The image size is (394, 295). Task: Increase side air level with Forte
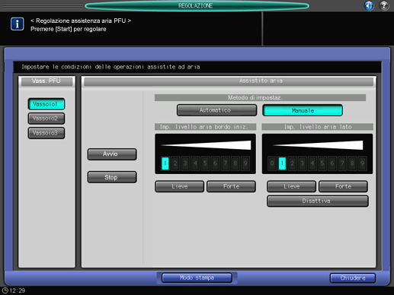(x=343, y=186)
